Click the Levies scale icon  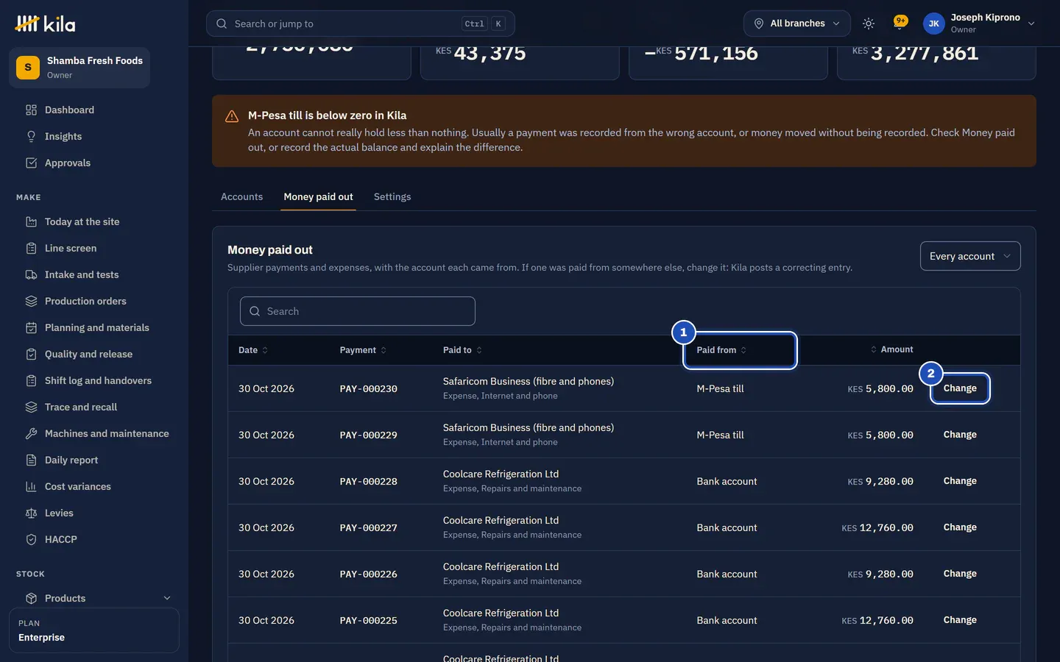[31, 513]
